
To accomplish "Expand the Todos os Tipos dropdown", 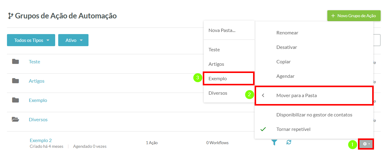I will (31, 40).
